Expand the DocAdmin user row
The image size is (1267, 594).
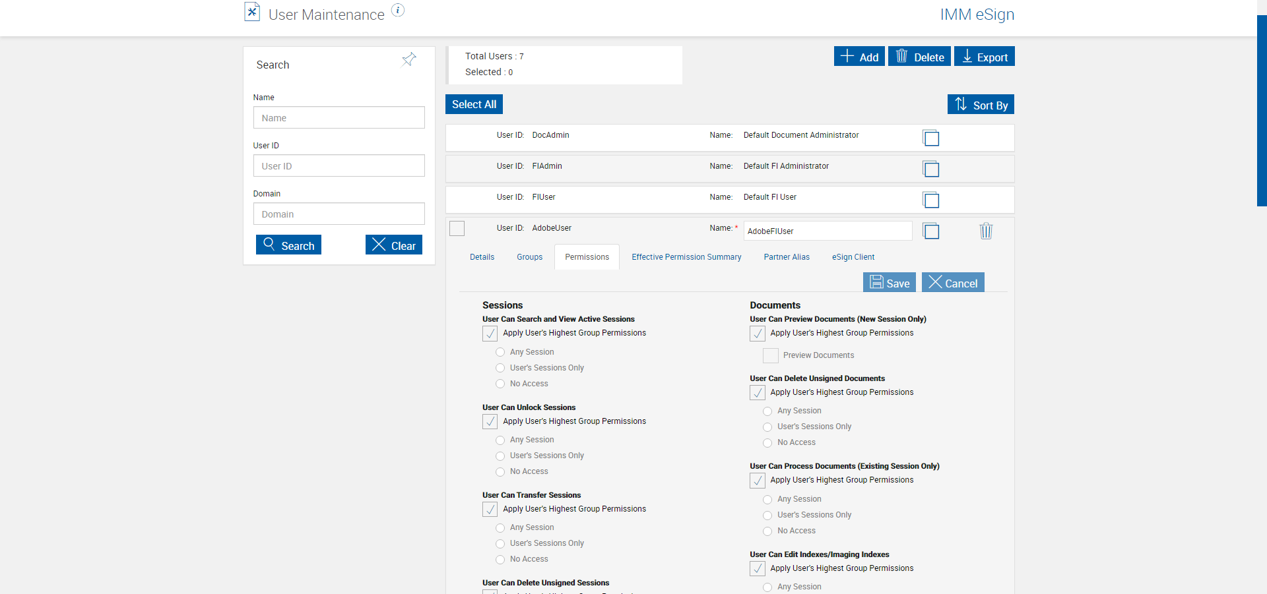[x=660, y=136]
